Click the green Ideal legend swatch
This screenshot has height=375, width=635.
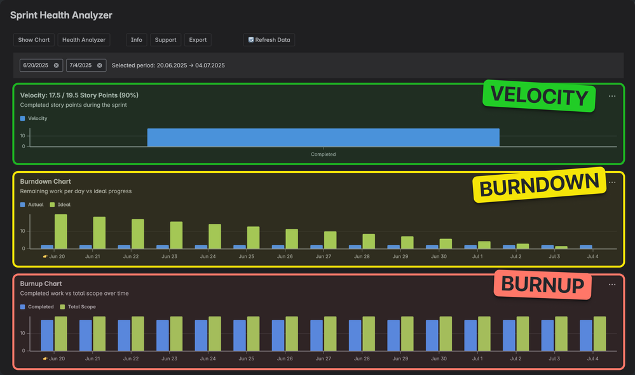click(52, 205)
